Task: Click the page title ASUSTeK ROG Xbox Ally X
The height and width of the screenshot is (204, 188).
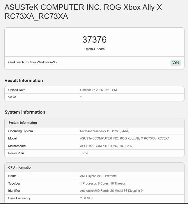Action: (83, 12)
